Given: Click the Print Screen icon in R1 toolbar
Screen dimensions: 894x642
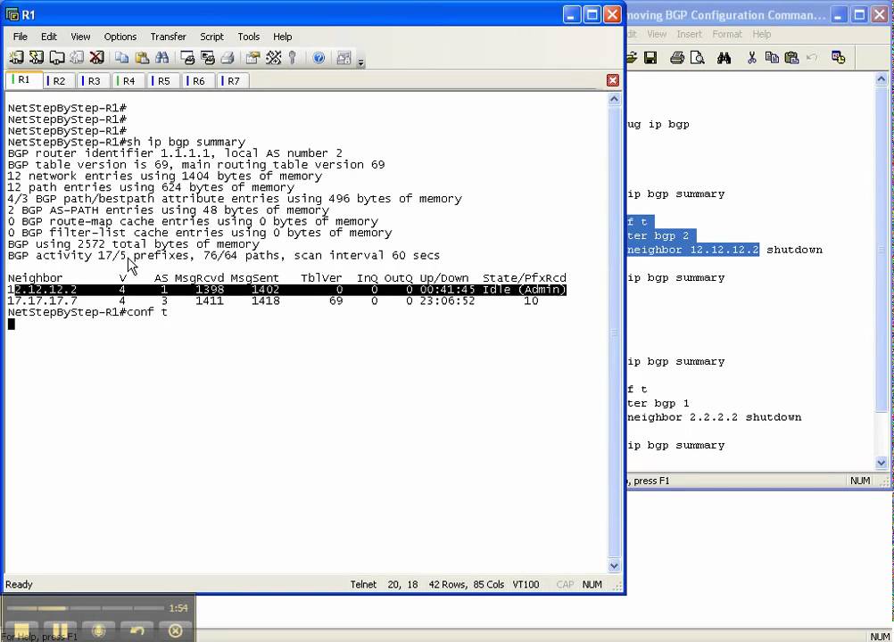Looking at the screenshot, I should (187, 57).
